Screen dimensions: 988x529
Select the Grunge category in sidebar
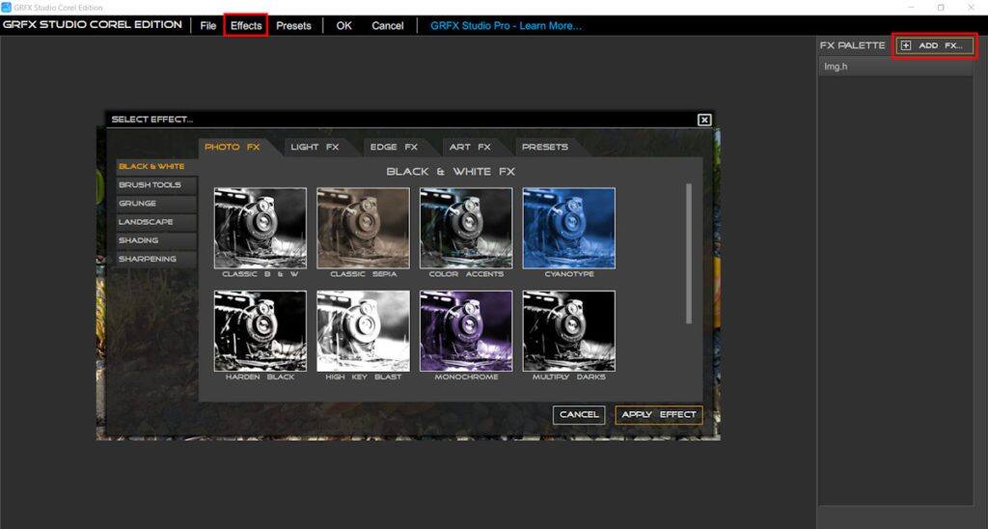pyautogui.click(x=138, y=204)
